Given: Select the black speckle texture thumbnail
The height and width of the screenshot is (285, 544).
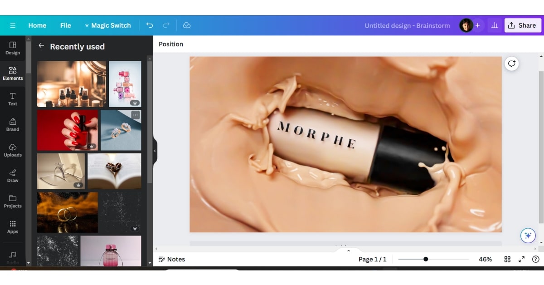Looking at the screenshot, I should (121, 212).
